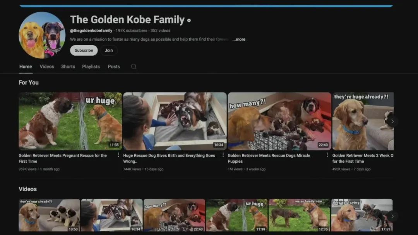This screenshot has height=235, width=418.
Task: Click the verified badge beside channel name
Action: point(189,20)
